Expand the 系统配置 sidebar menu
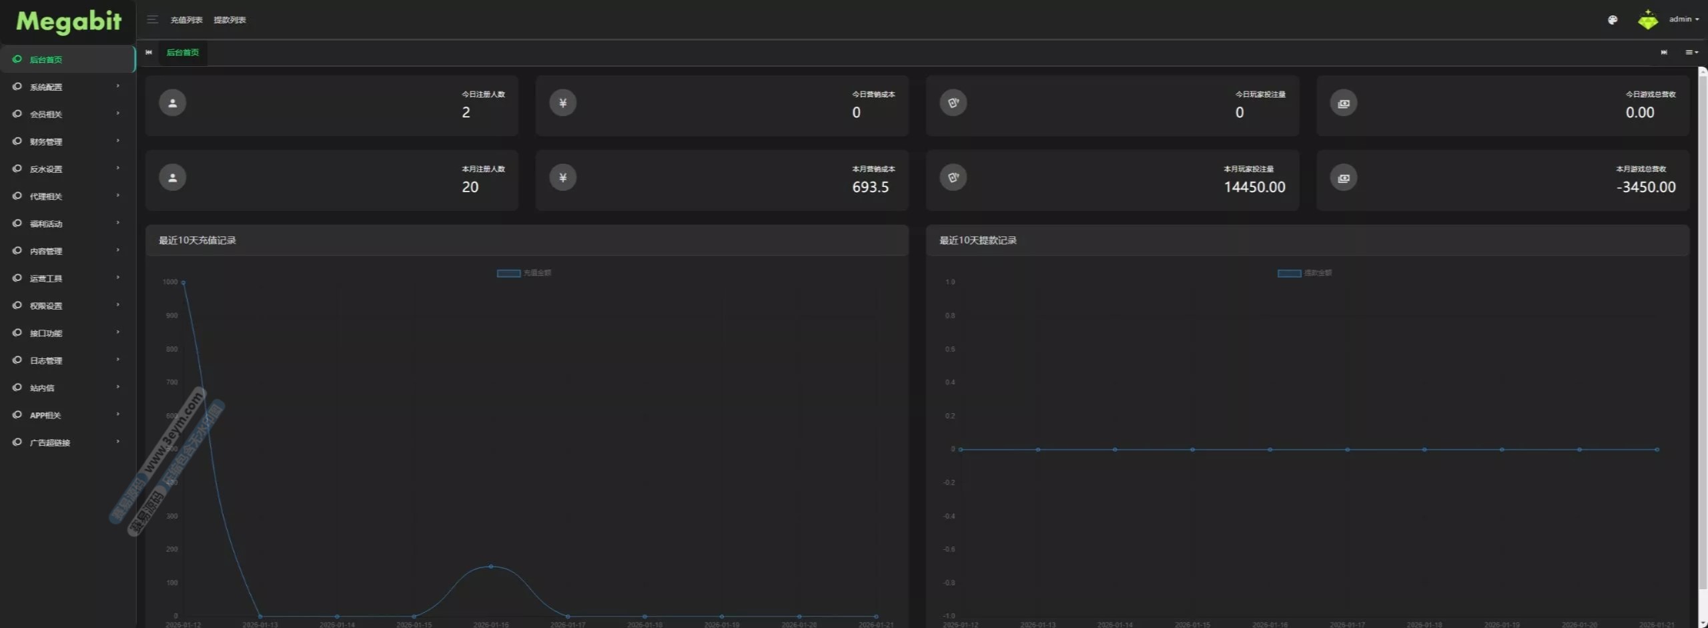 67,87
